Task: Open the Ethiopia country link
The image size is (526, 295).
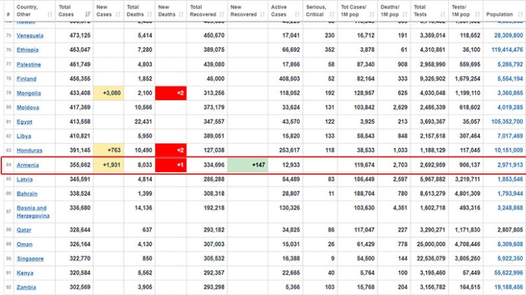Action: (x=27, y=50)
